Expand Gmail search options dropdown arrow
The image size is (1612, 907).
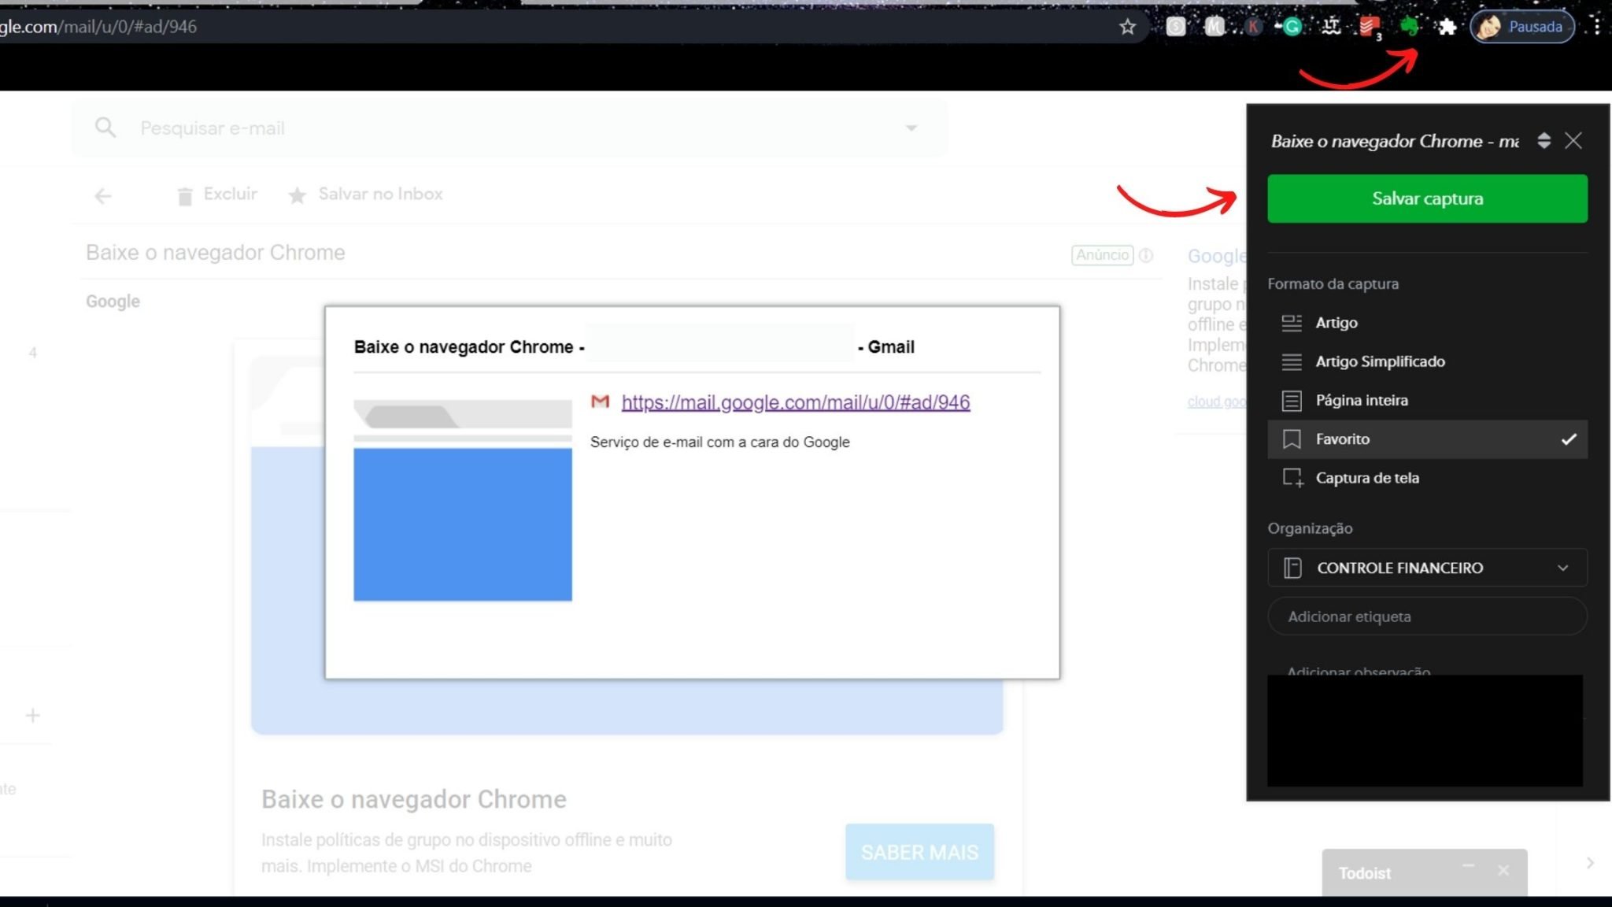point(911,128)
